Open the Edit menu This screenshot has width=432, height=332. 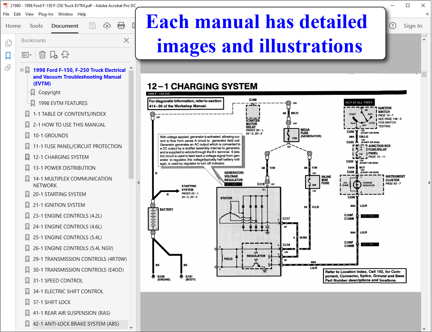tap(17, 14)
